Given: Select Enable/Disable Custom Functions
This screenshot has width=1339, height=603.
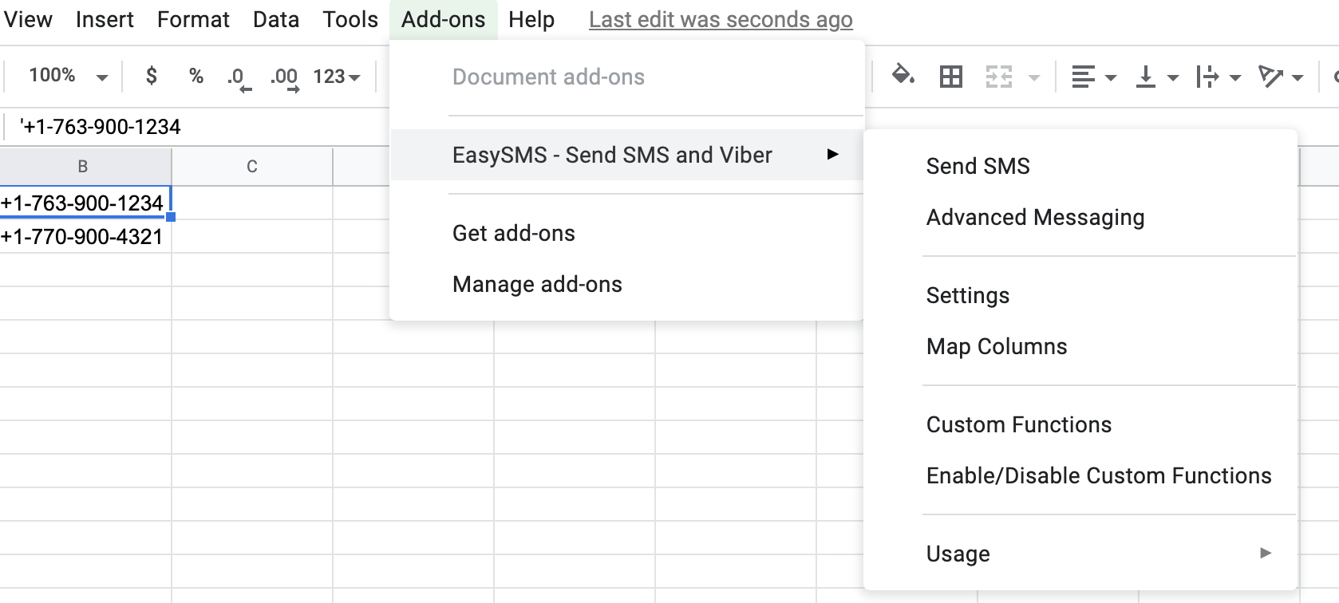Looking at the screenshot, I should tap(1098, 475).
